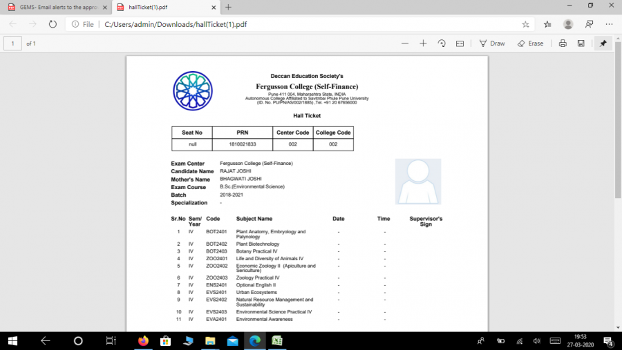The image size is (622, 350).
Task: View the file site information icon
Action: (75, 24)
